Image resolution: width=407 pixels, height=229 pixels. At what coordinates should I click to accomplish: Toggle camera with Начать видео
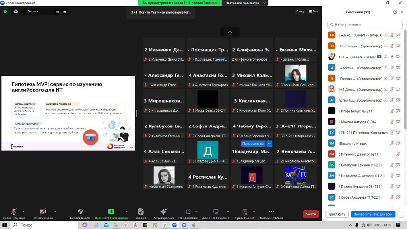(43, 212)
